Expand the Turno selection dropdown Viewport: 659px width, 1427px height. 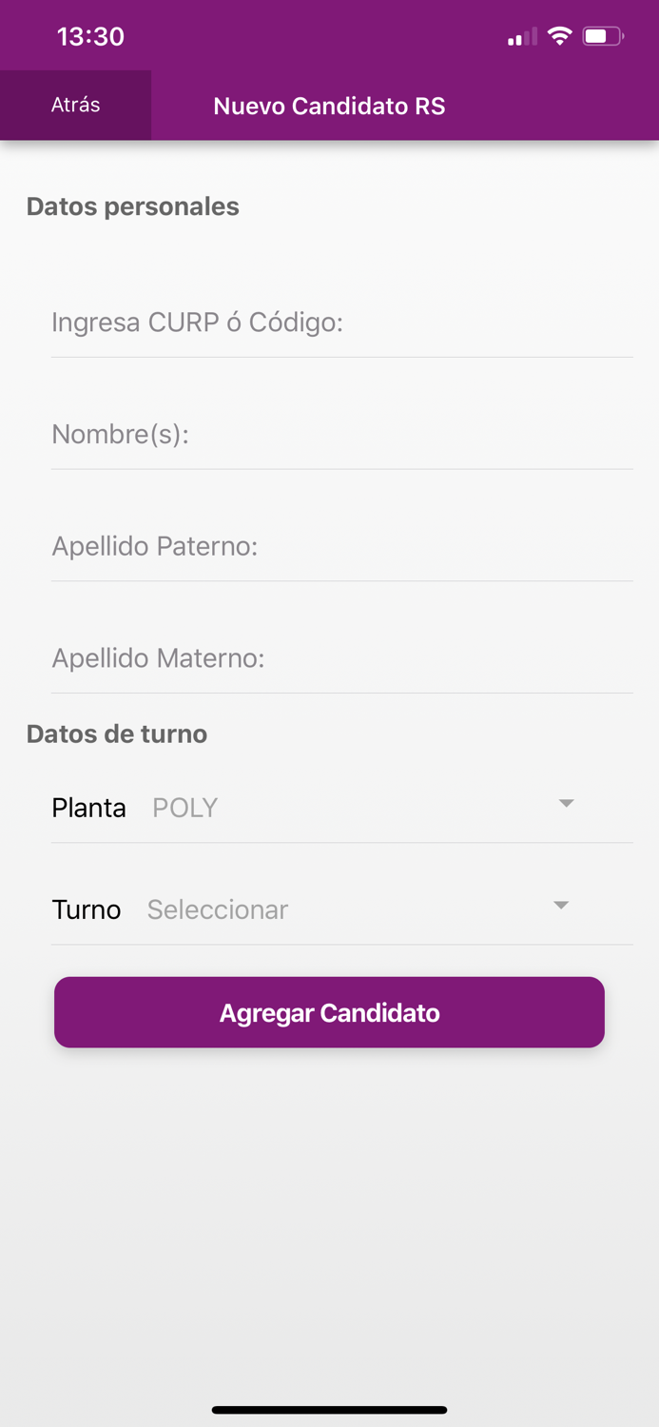[560, 906]
